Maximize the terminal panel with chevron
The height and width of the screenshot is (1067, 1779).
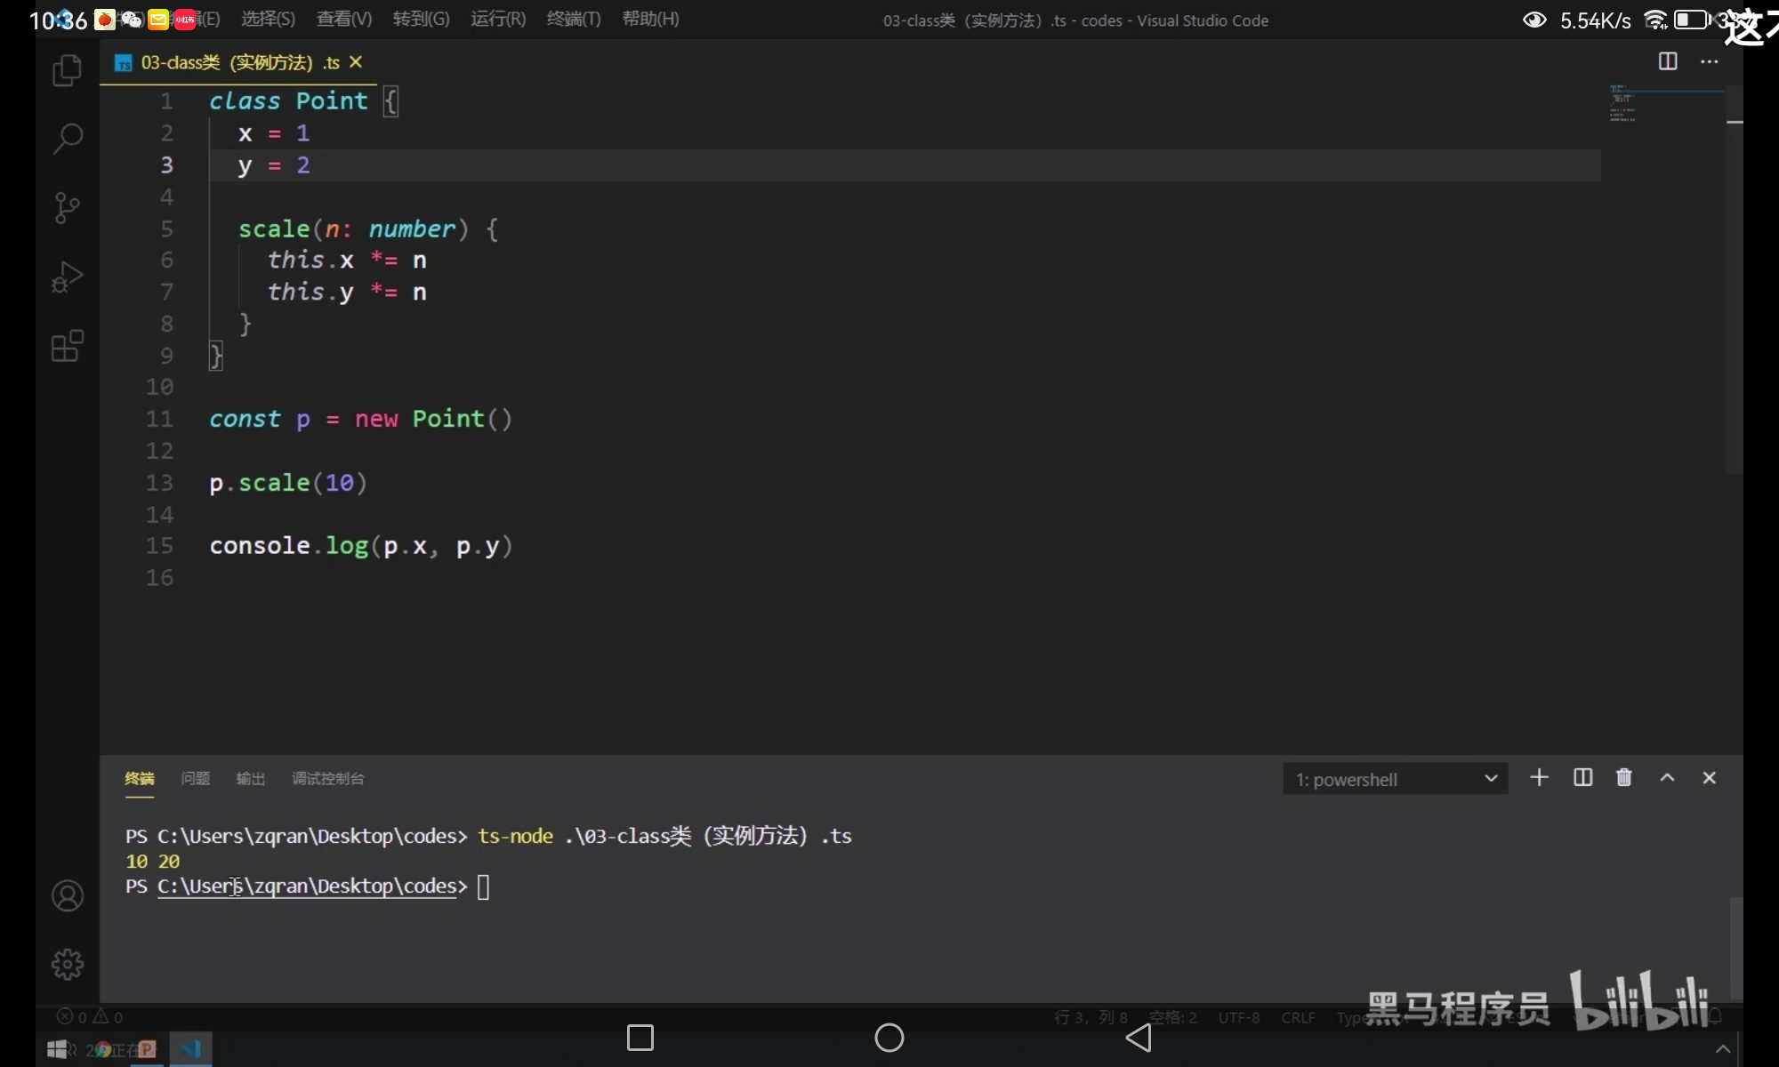(1667, 778)
